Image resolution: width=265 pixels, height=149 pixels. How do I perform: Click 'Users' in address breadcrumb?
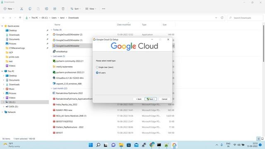click(x=54, y=18)
